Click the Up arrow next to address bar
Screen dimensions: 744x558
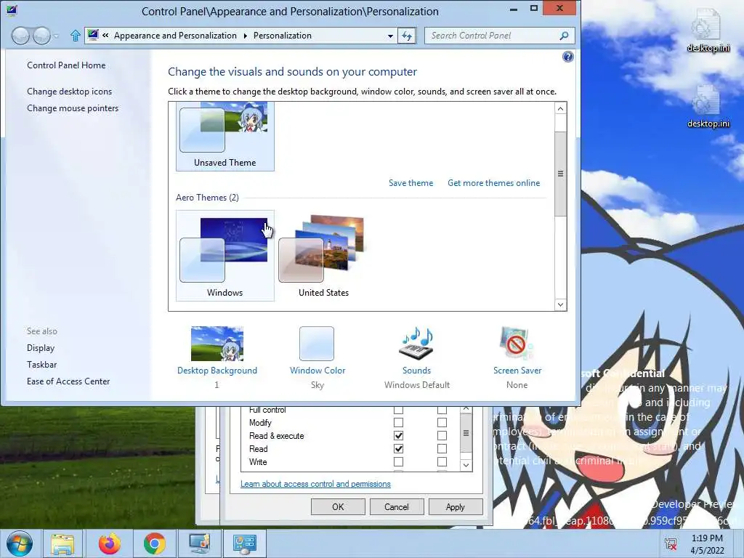tap(75, 36)
